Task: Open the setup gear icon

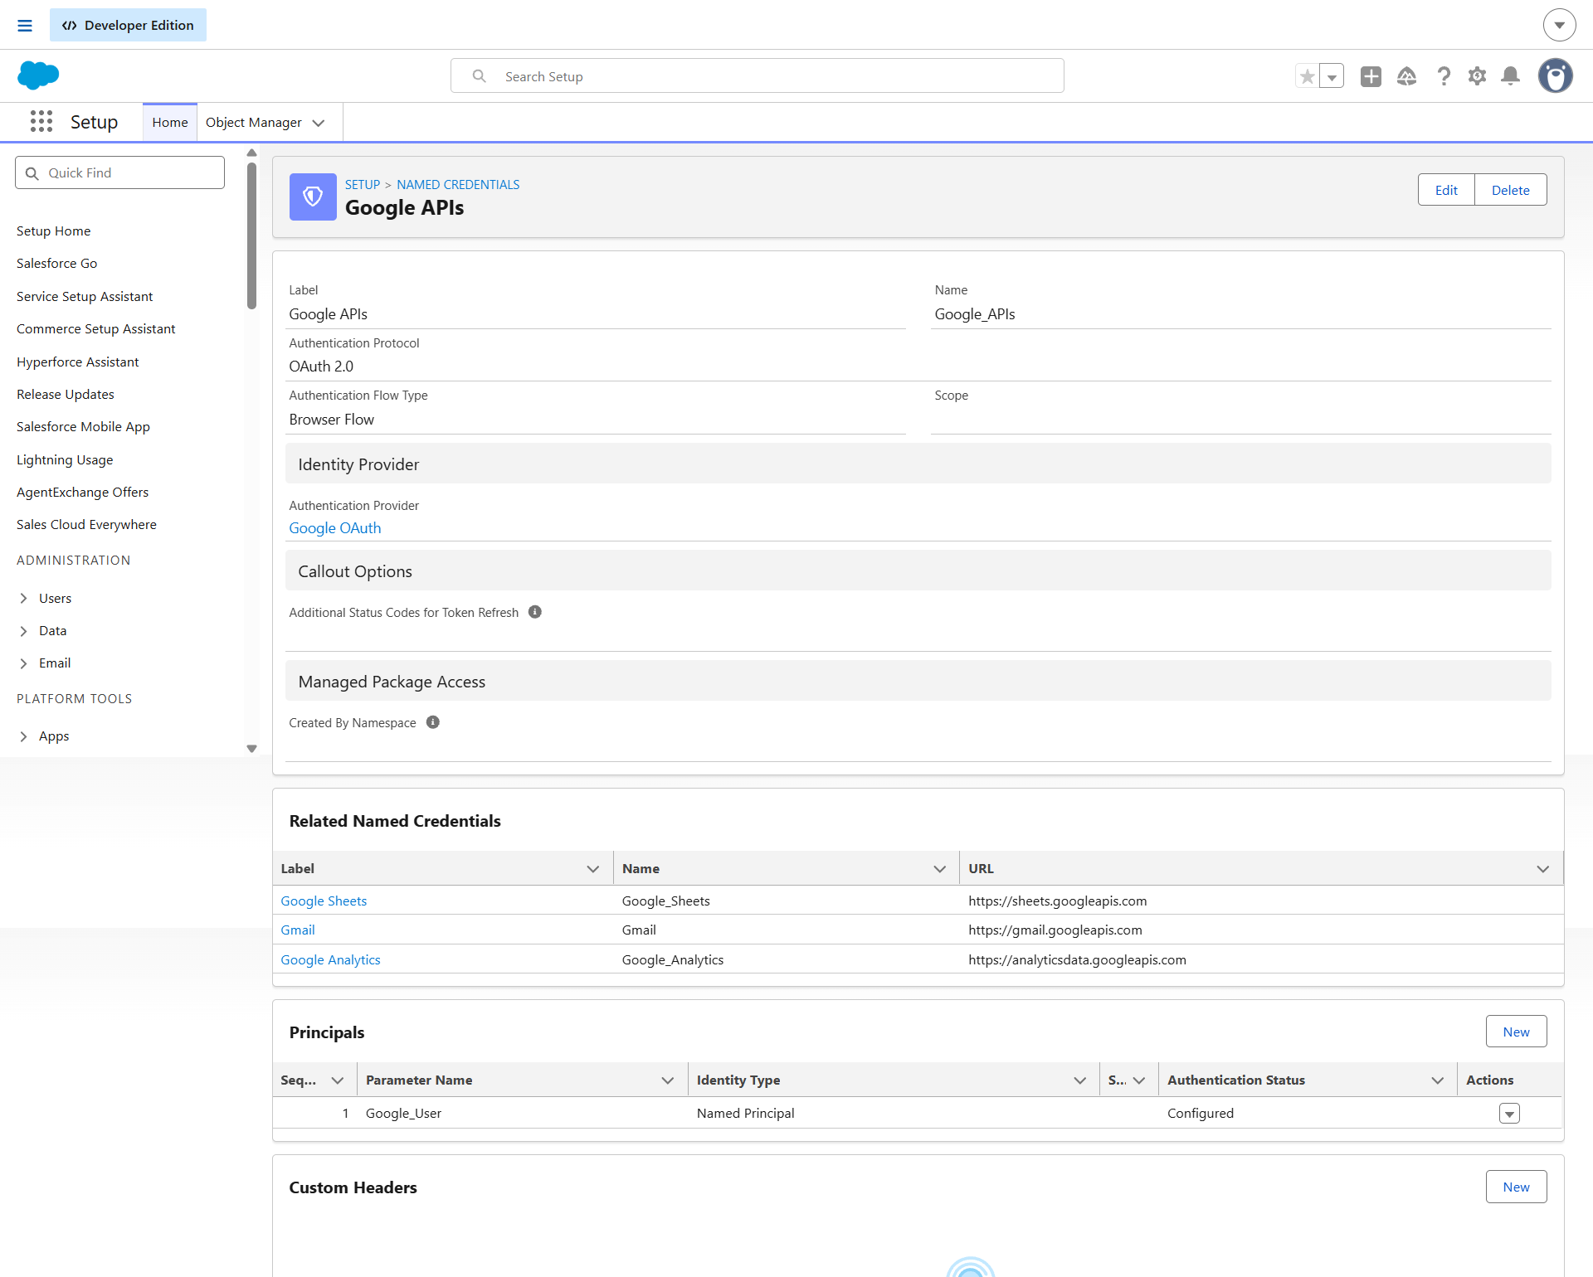Action: 1477,76
